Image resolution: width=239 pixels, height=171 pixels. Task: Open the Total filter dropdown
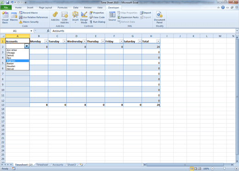[x=158, y=41]
